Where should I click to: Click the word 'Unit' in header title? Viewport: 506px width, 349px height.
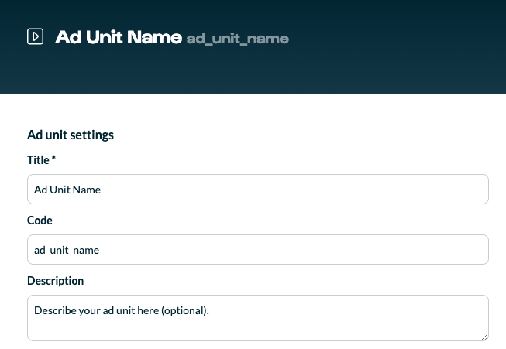point(105,37)
